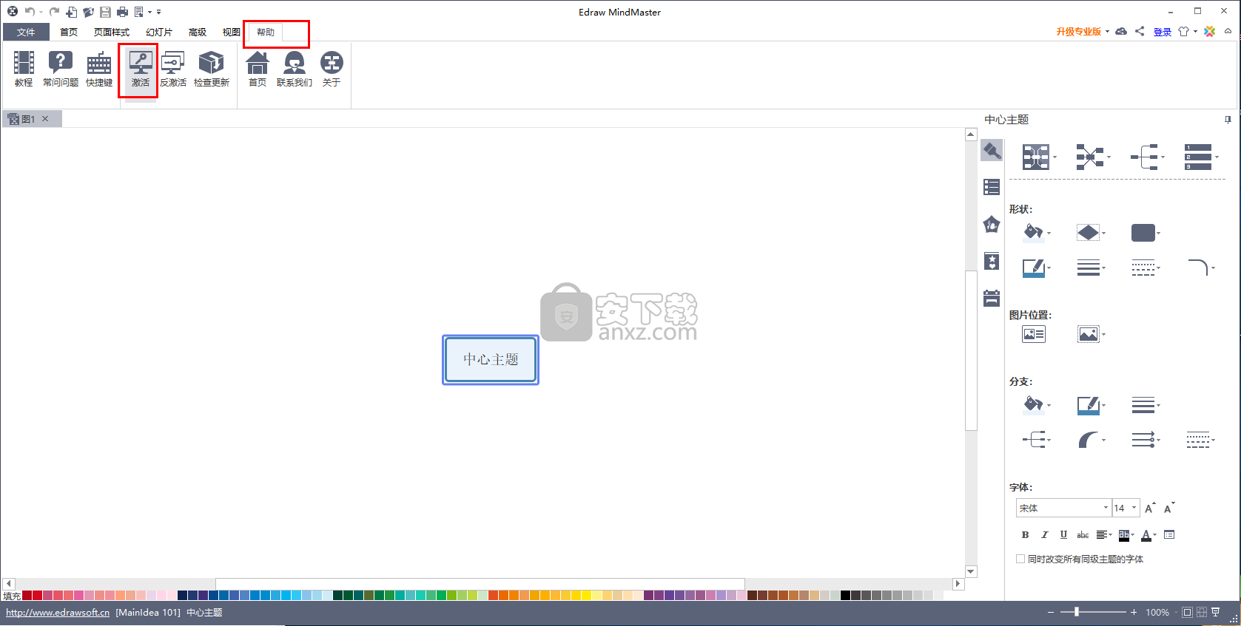Decrease font size with A down button
The height and width of the screenshot is (626, 1241).
1169,508
